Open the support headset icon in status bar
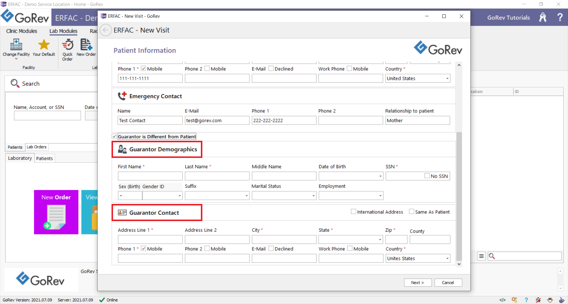 [550, 300]
